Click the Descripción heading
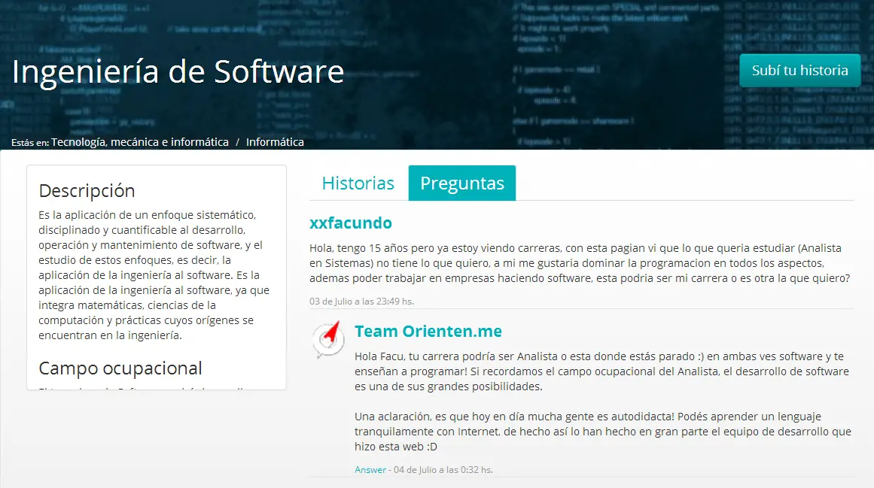 point(87,191)
